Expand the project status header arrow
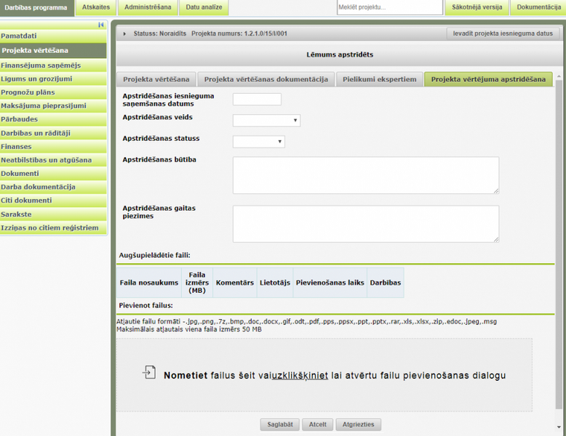This screenshot has width=566, height=436. click(x=124, y=33)
